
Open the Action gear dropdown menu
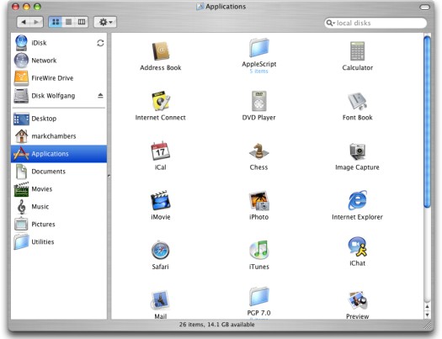pyautogui.click(x=105, y=22)
